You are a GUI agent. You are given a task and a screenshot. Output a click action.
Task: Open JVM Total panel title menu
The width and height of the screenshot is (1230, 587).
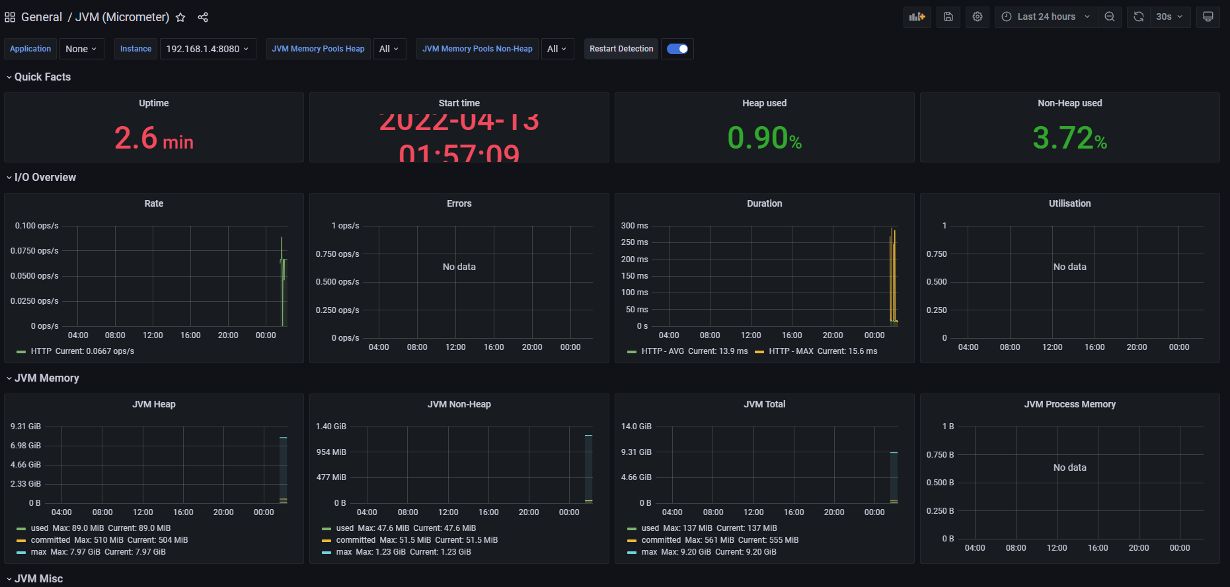point(765,404)
